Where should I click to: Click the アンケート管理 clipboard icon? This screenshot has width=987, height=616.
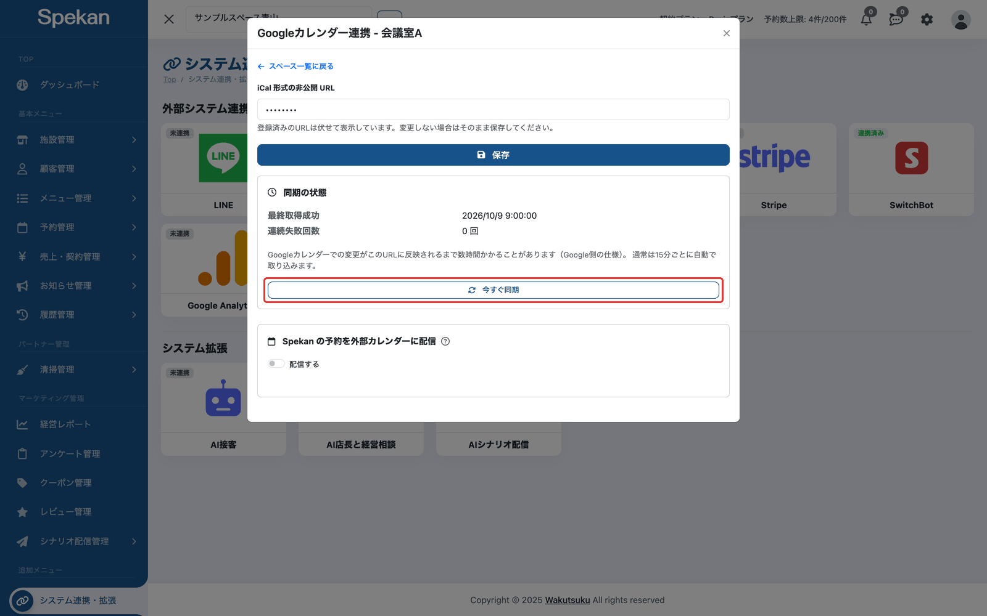(22, 454)
